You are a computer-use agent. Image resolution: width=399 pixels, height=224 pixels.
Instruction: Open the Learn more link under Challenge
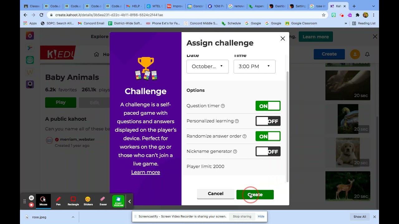click(x=146, y=172)
